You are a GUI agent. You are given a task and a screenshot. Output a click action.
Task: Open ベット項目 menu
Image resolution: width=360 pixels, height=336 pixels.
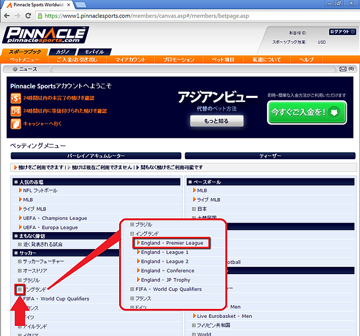(223, 60)
